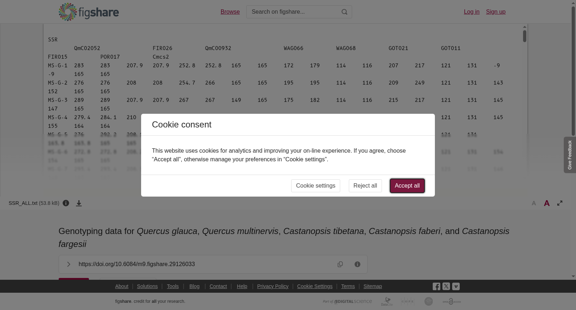Expand the DOI citation chevron

(68, 264)
